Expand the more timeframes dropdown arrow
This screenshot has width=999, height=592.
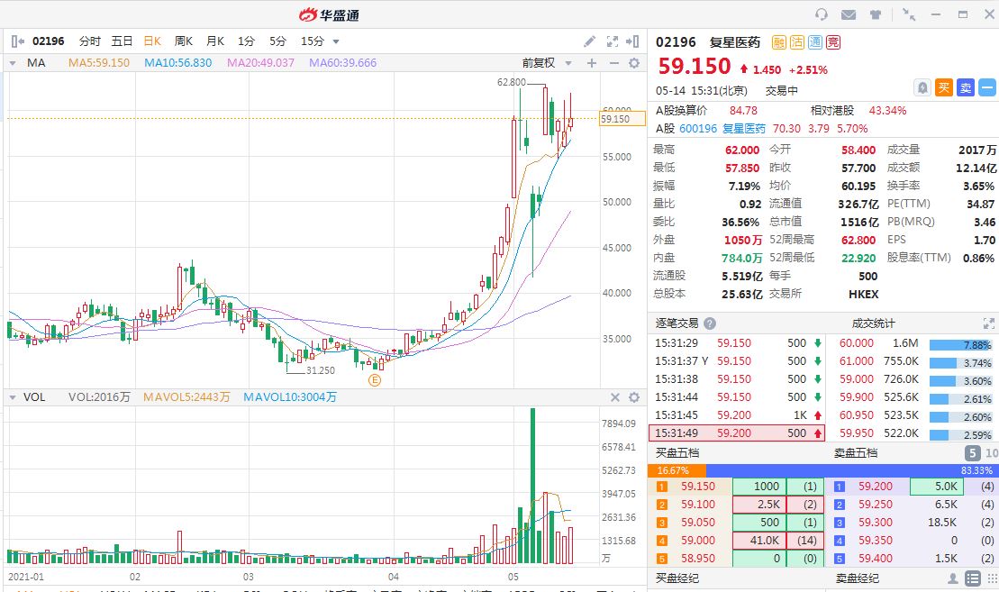336,42
